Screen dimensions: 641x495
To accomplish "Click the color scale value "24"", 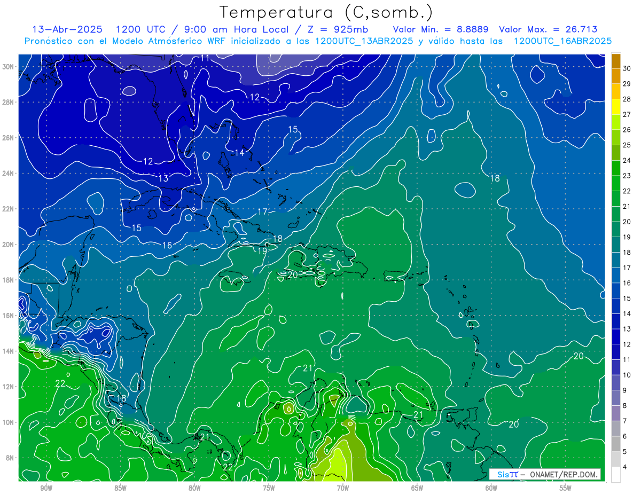I will [x=627, y=161].
